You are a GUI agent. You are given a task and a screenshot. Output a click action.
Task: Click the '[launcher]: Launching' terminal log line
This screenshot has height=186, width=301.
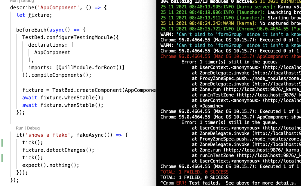pos(230,12)
